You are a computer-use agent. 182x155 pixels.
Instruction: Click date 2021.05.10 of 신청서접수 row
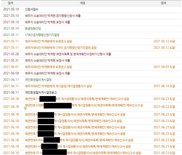click(11, 9)
